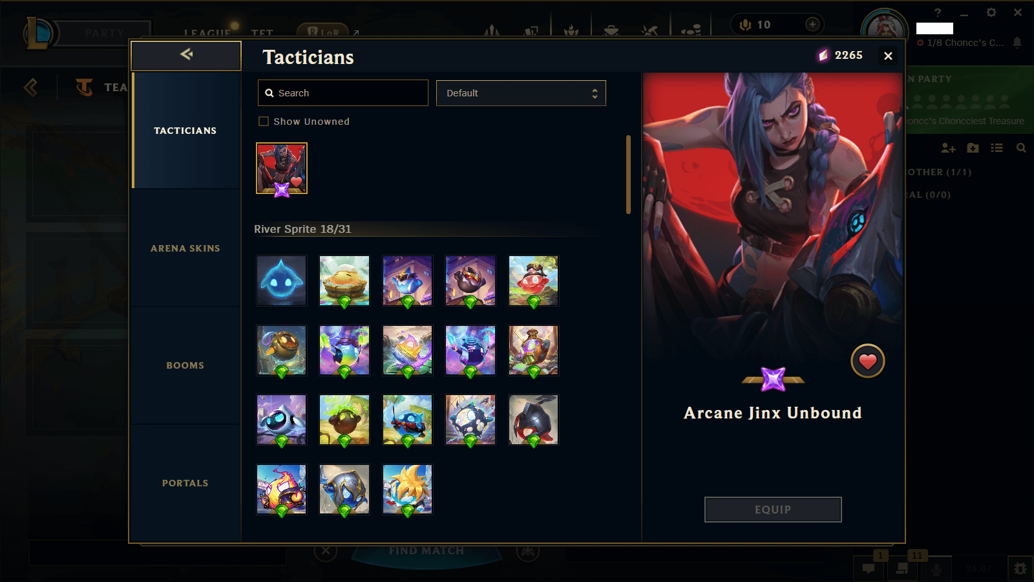1034x582 pixels.
Task: Click the Equip button
Action: 773,510
